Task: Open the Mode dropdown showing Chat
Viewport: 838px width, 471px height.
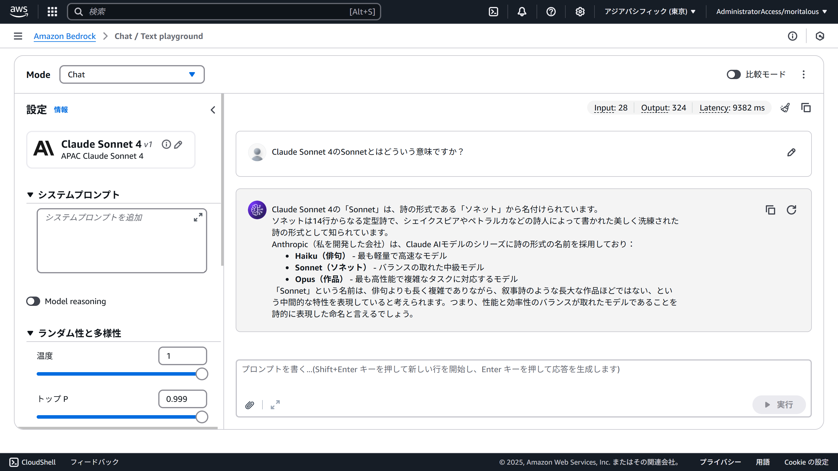Action: (x=132, y=74)
